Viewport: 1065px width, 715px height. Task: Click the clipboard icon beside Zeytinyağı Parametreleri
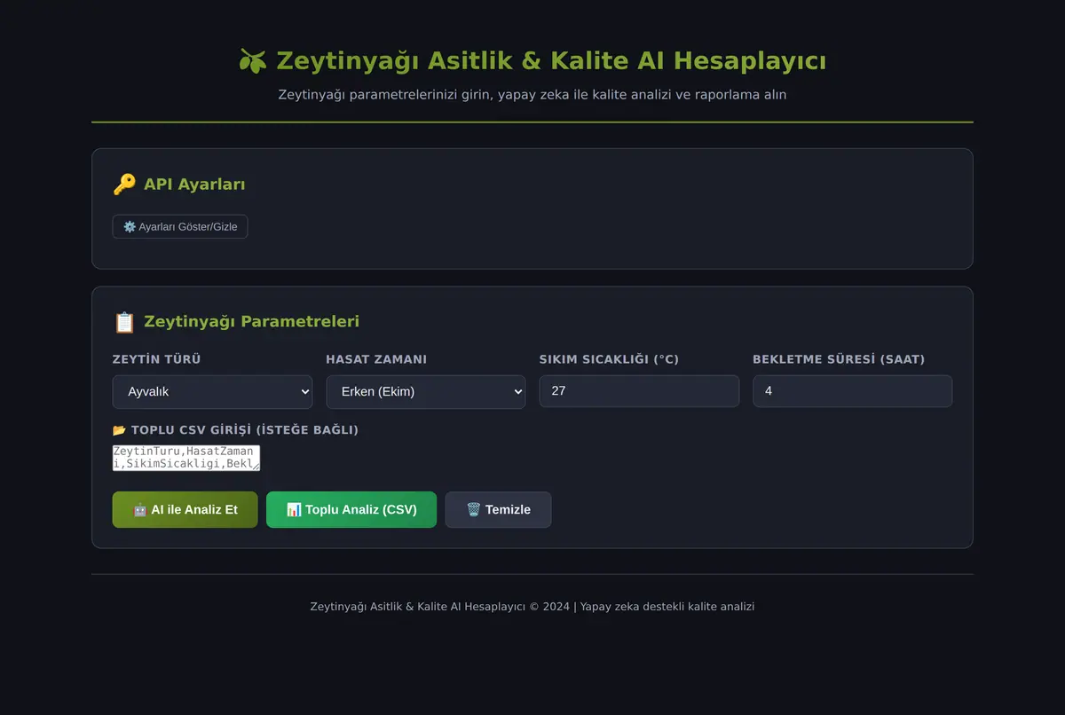[x=124, y=322]
